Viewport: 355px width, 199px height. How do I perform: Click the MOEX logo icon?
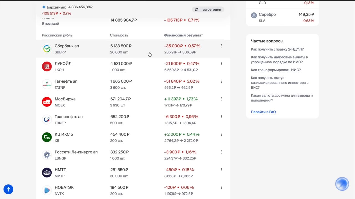pyautogui.click(x=47, y=102)
